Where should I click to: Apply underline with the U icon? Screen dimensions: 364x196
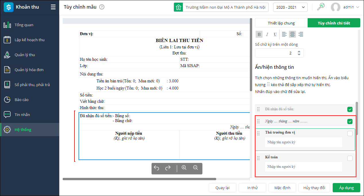point(275,35)
